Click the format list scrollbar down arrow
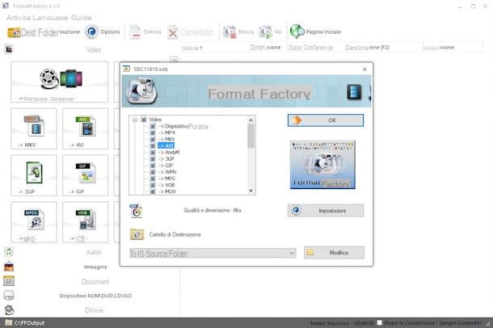This screenshot has width=493, height=328. 251,191
